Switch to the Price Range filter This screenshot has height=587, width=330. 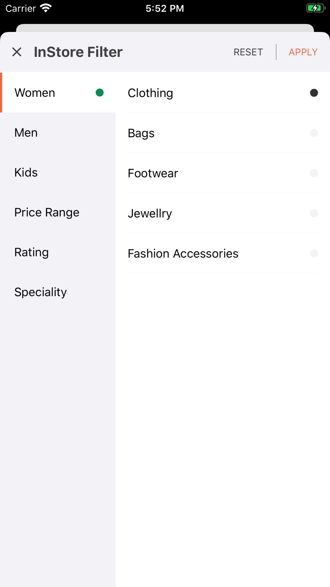tap(58, 212)
